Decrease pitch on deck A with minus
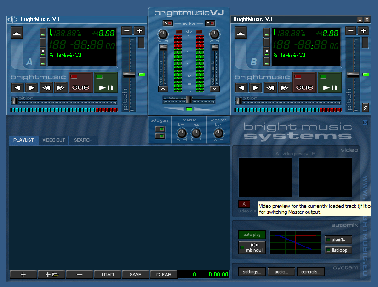This screenshot has width=378, height=287. (x=127, y=31)
